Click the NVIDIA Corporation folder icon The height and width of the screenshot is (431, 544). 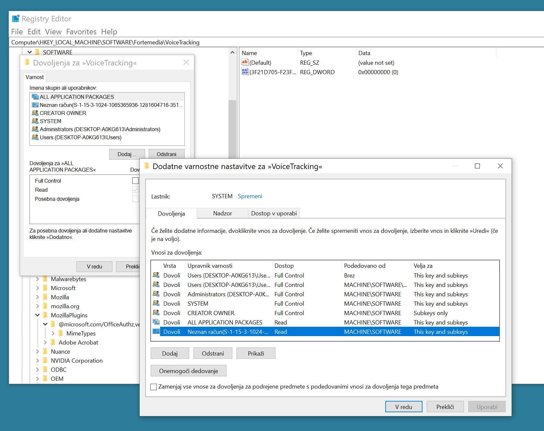45,361
